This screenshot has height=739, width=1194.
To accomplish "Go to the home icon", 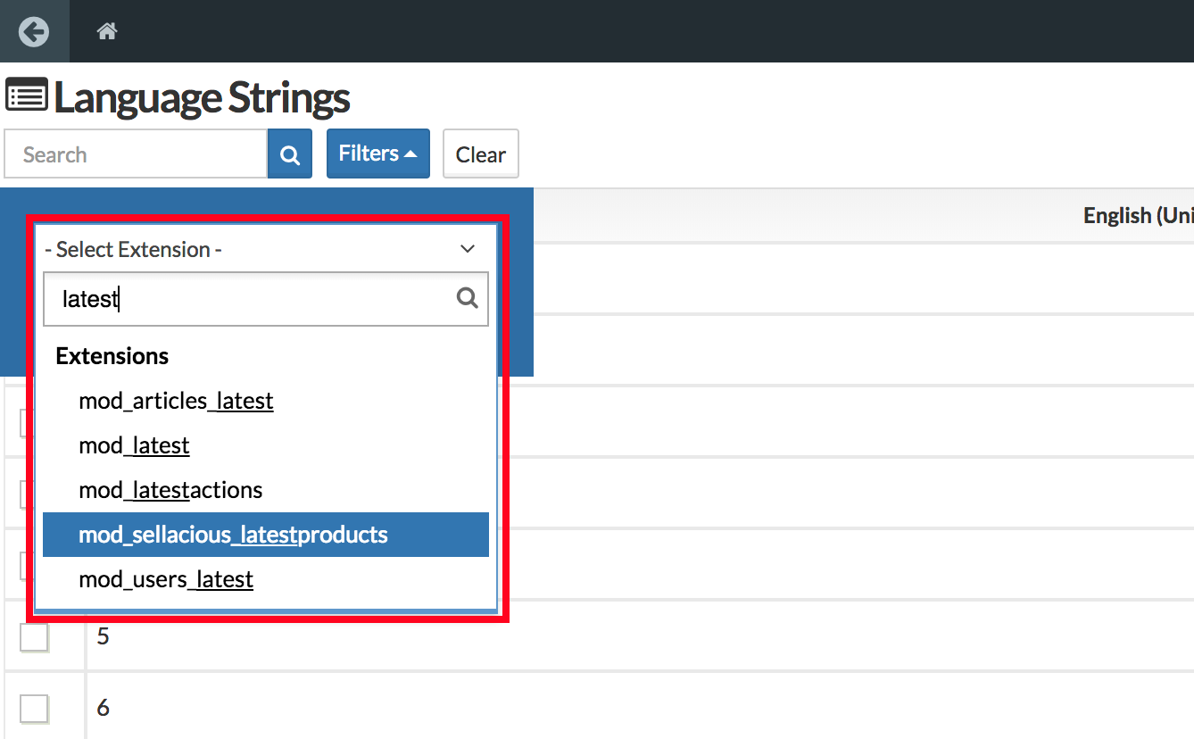I will [107, 32].
